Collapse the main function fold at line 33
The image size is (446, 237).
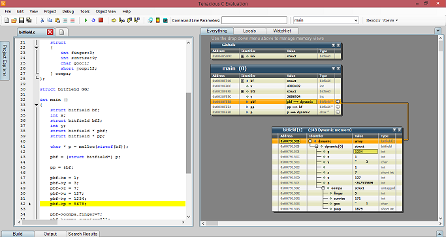[37, 105]
